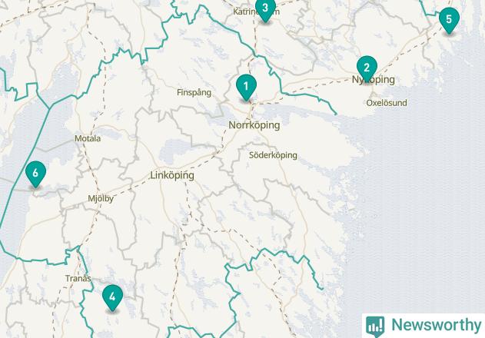Click the Katrineholm label behind marker 3
The width and height of the screenshot is (485, 338).
click(x=256, y=12)
